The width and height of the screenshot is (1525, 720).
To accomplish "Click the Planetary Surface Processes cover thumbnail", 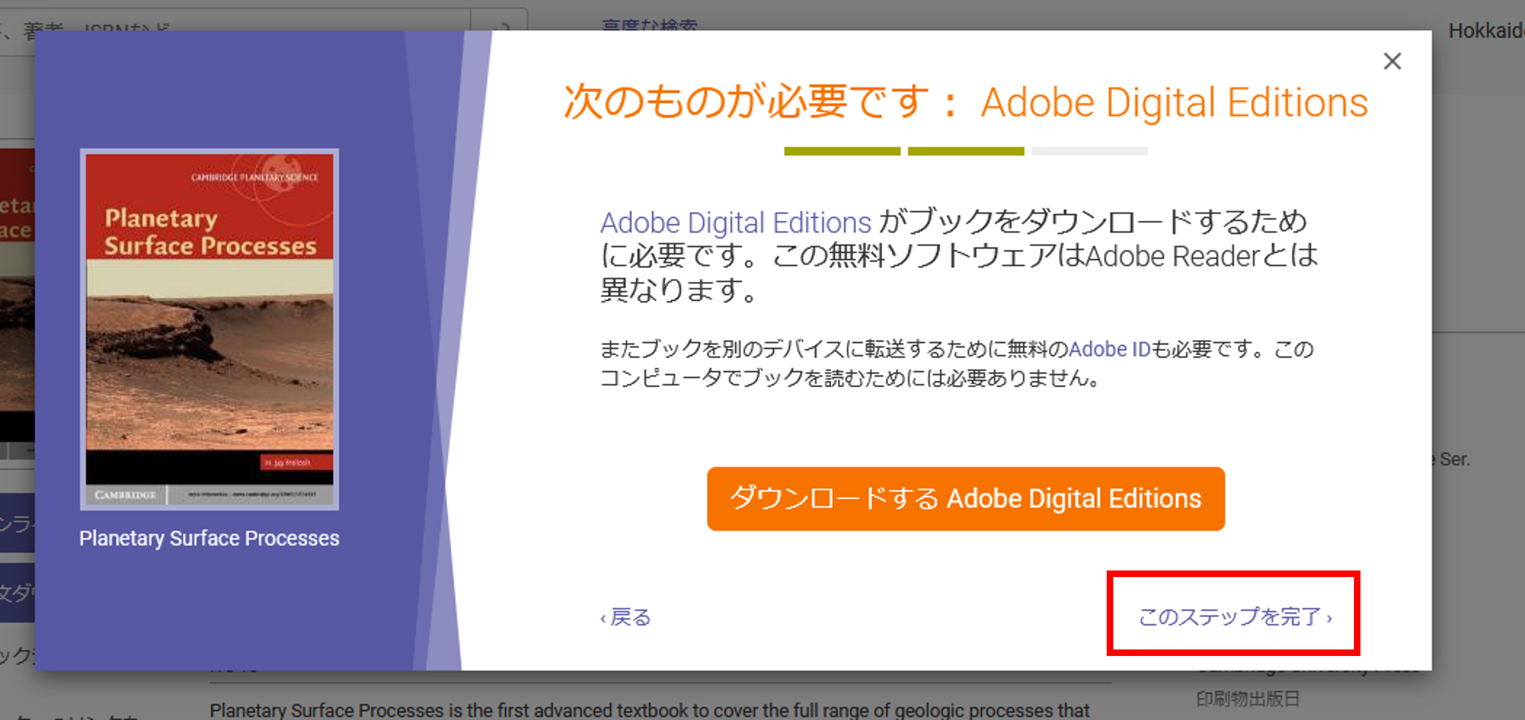I will point(209,329).
